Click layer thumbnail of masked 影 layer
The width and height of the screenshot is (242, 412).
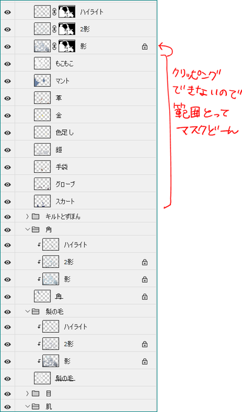(x=42, y=46)
